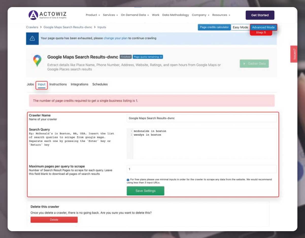This screenshot has width=305, height=238.
Task: Click the Crawler Name input field
Action: (x=202, y=118)
